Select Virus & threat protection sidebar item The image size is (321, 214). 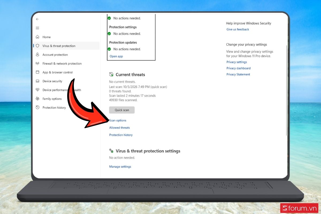[x=66, y=46]
